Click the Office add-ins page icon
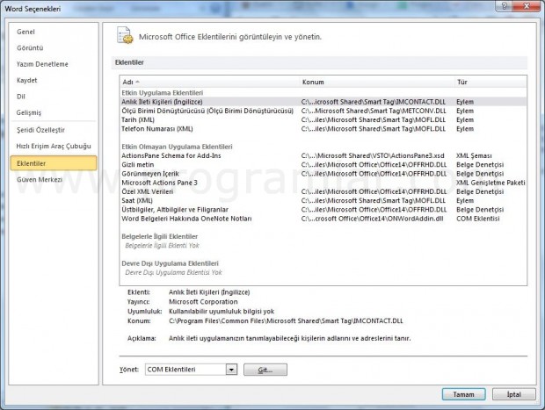Screen dimensions: 545x410 [x=125, y=35]
